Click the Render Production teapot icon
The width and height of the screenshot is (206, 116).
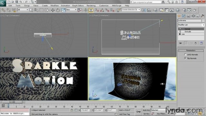pyautogui.click(x=195, y=10)
